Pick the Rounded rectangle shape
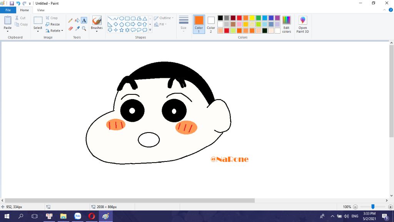 pos(133,18)
